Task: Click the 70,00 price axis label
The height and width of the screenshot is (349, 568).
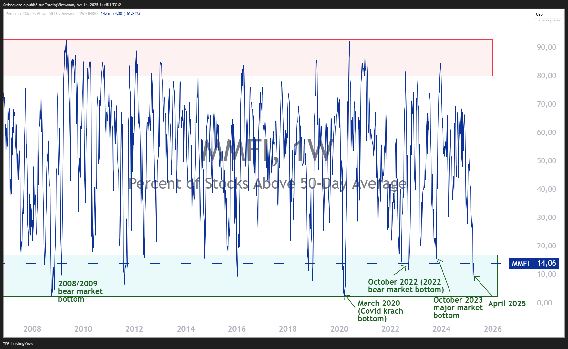Action: pos(546,104)
